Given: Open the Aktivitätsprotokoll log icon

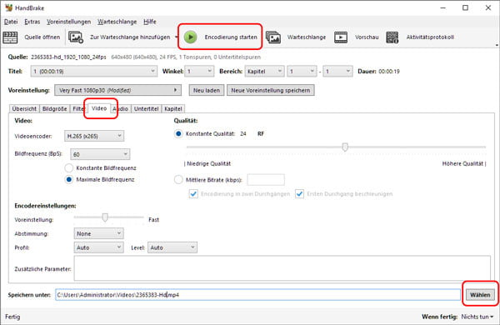Looking at the screenshot, I should (392, 37).
